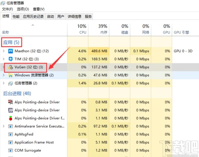This screenshot has width=199, height=157.
Task: Sort by the 网络 column header
Action: (141, 30)
